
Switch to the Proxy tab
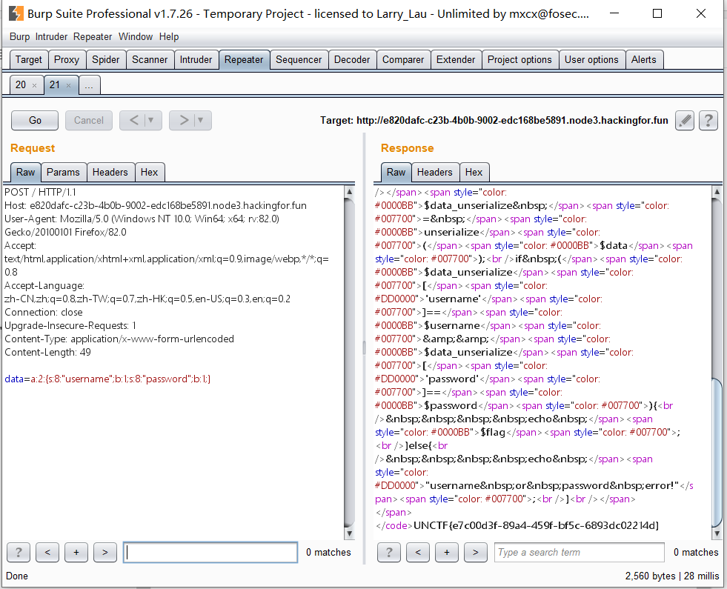tap(67, 60)
